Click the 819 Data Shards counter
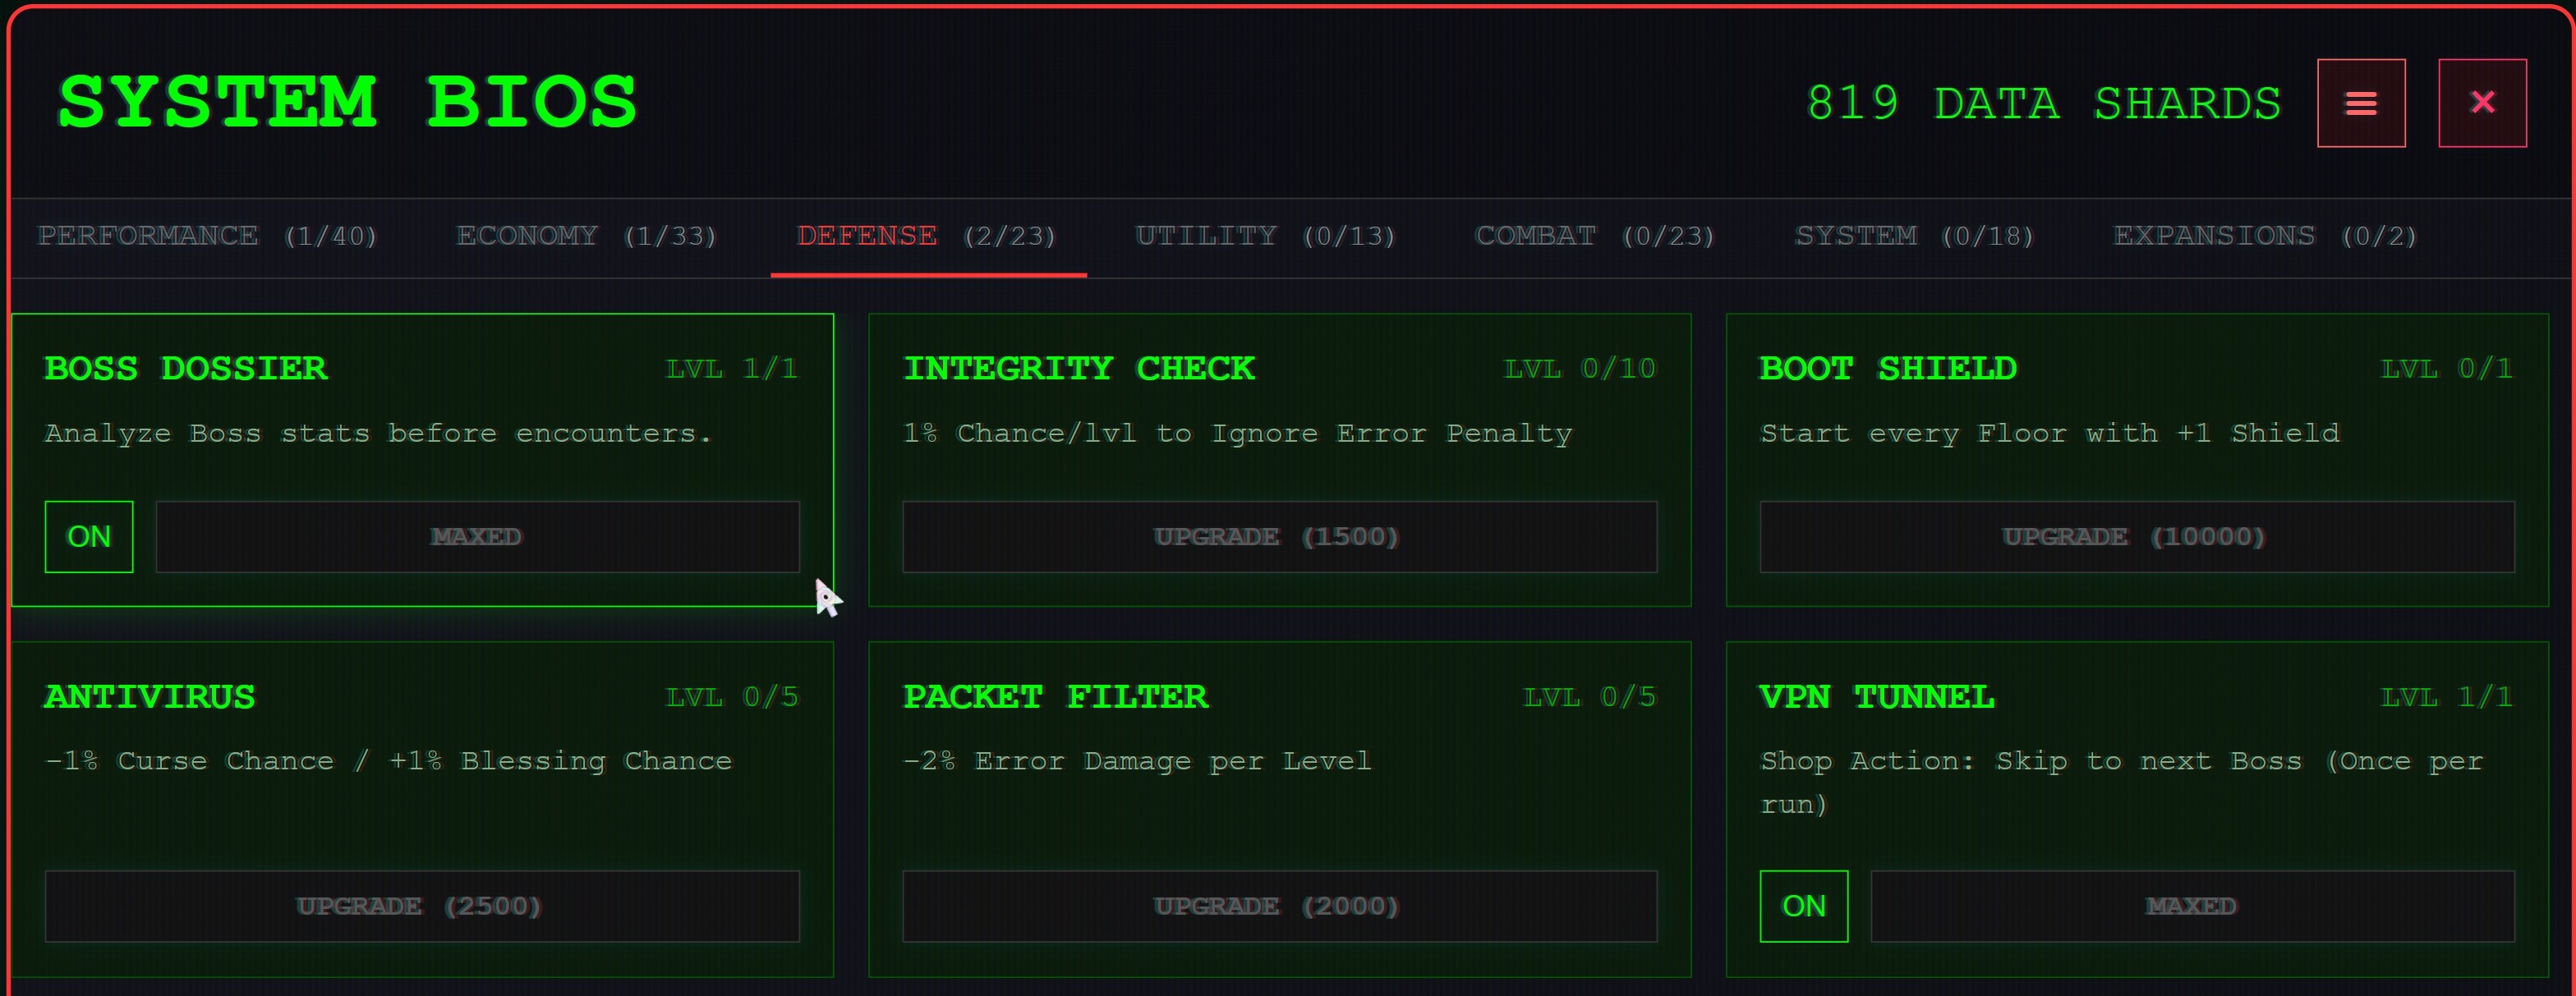 (x=2044, y=103)
